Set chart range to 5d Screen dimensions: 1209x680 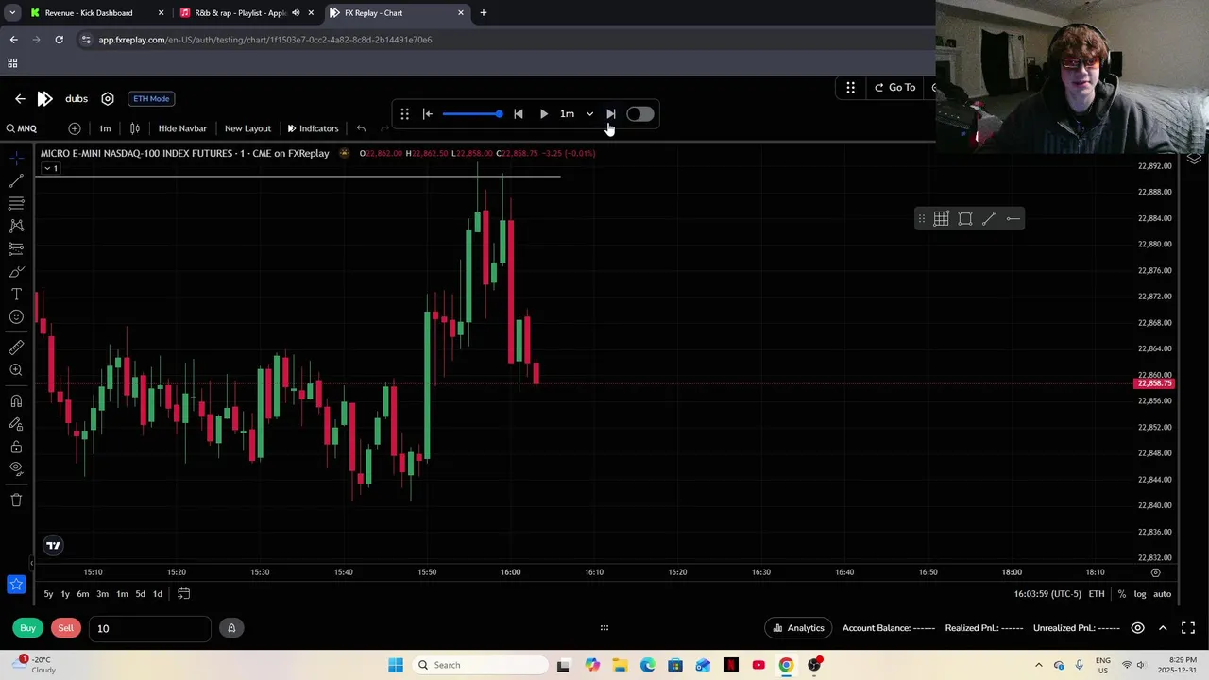140,594
